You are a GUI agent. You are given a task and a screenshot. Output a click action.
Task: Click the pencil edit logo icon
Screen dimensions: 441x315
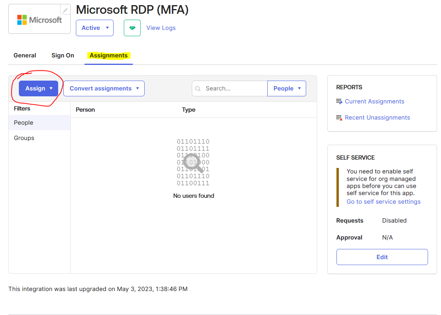[x=65, y=11]
